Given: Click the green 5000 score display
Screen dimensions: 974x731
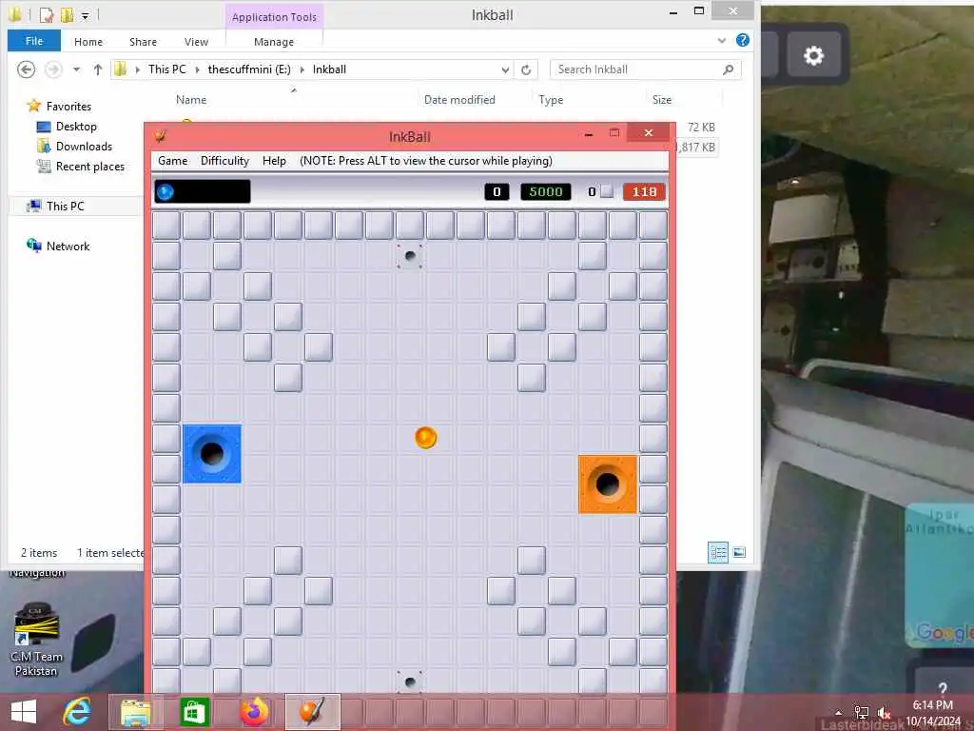Looking at the screenshot, I should coord(545,191).
